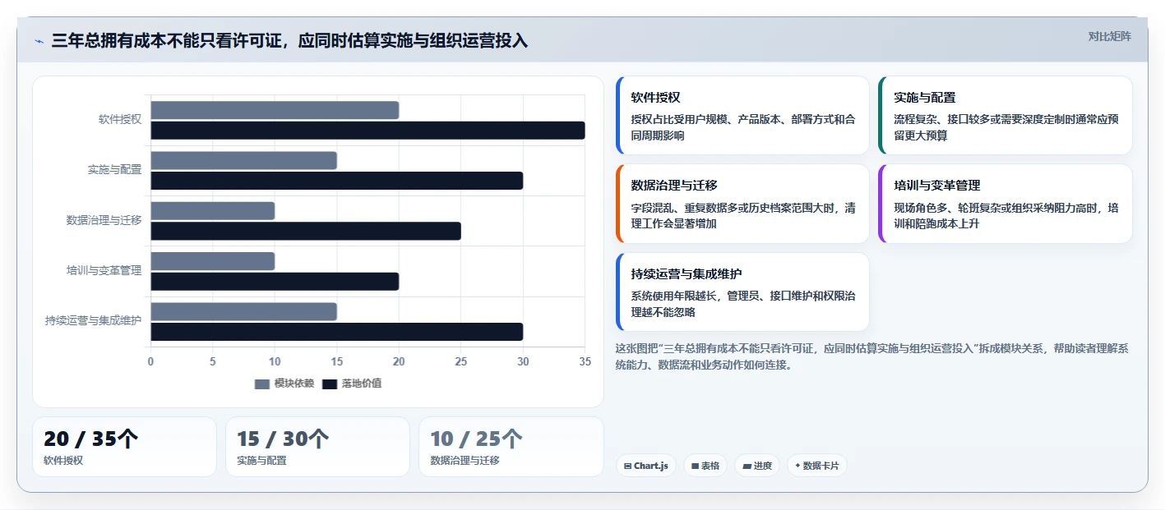Click the x-axis tick 0

click(150, 361)
